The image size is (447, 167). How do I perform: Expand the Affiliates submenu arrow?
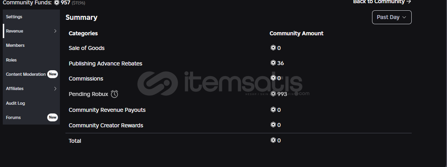coord(55,88)
